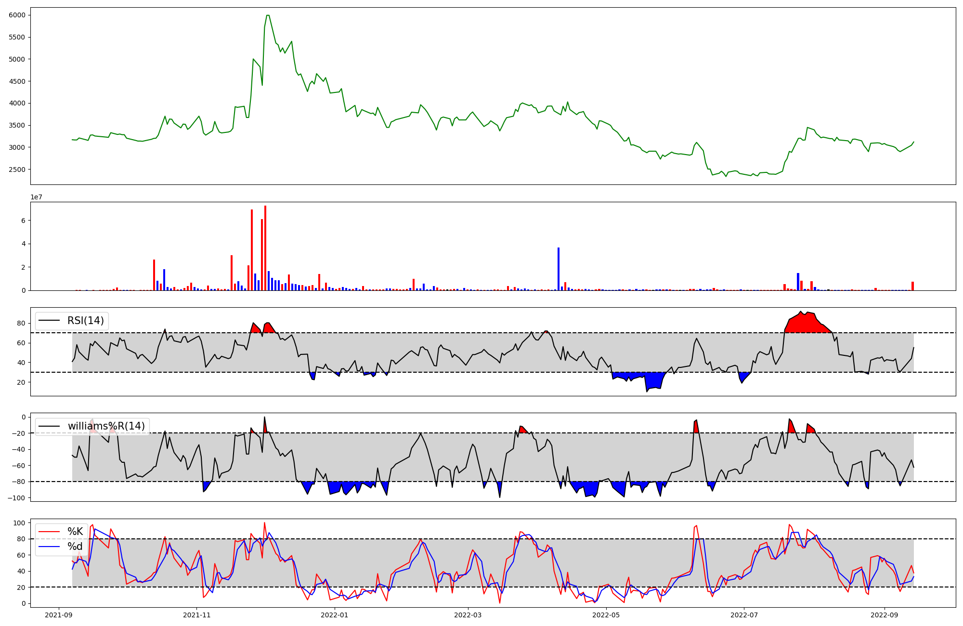Click the 2022-01 date tick label
Screen dimensions: 963x626
pos(334,615)
